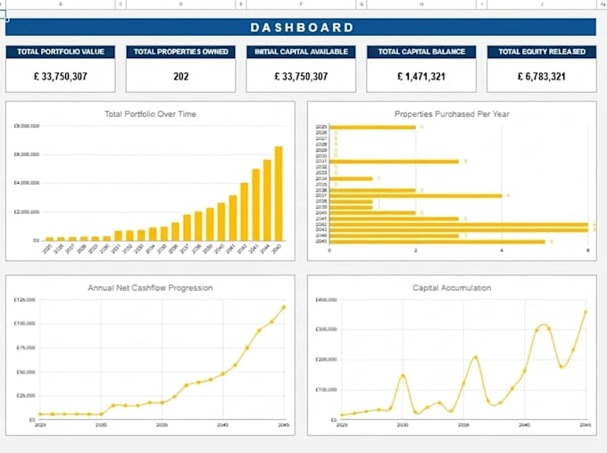Select column F header

[x=301, y=4]
